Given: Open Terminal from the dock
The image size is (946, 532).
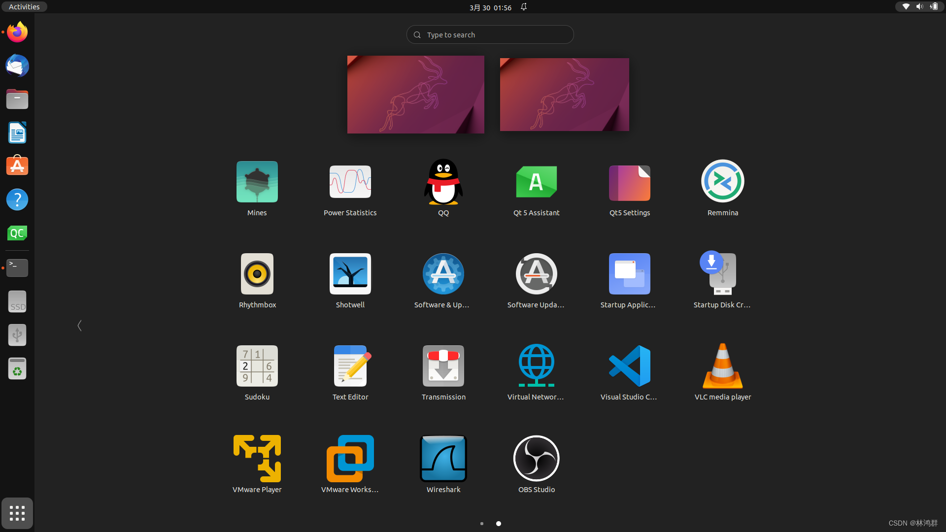Looking at the screenshot, I should tap(17, 268).
